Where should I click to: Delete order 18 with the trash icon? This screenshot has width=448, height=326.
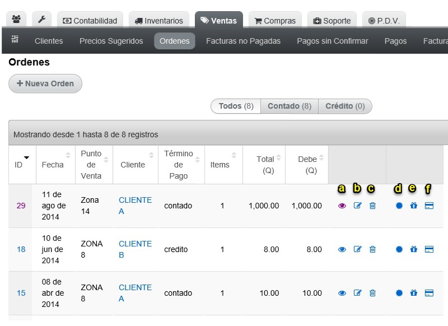(x=372, y=249)
